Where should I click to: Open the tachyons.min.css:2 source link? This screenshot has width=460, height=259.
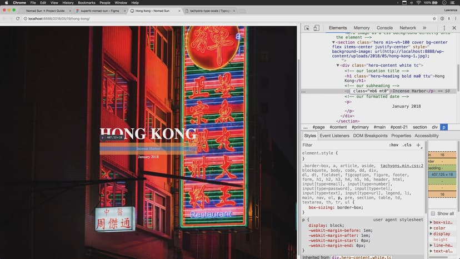pyautogui.click(x=402, y=166)
